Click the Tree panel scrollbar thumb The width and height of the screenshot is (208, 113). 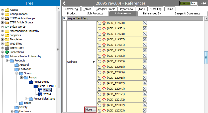(58, 50)
